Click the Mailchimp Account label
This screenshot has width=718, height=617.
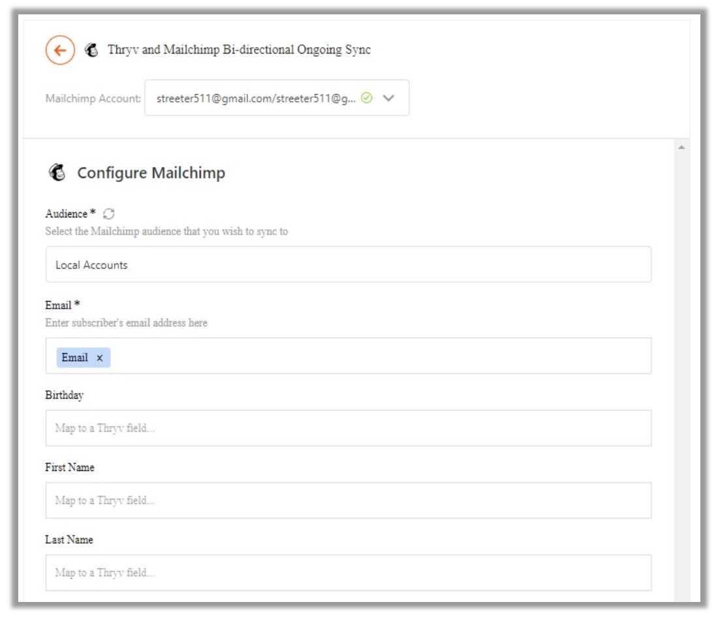click(x=93, y=98)
